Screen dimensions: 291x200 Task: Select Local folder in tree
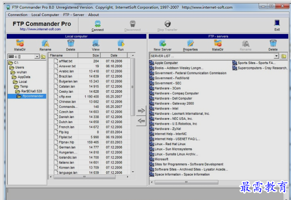click(x=20, y=82)
